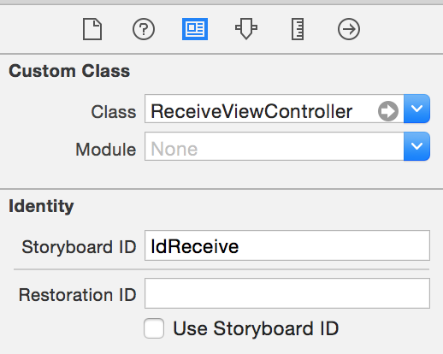443x354 pixels.
Task: Click the Class label text
Action: tap(114, 112)
